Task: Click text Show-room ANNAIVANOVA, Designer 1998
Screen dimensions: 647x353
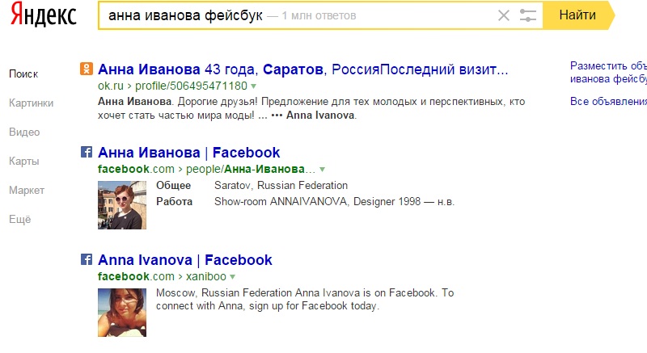Action: 317,202
